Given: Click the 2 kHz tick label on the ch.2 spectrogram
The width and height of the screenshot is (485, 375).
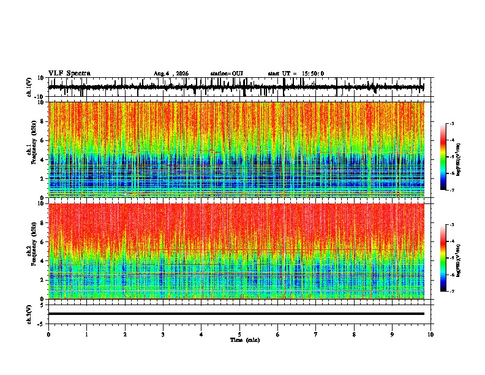Looking at the screenshot, I should [42, 280].
